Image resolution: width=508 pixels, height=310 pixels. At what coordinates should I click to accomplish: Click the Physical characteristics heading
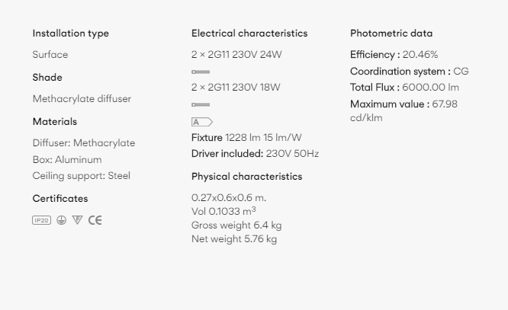[x=246, y=177]
